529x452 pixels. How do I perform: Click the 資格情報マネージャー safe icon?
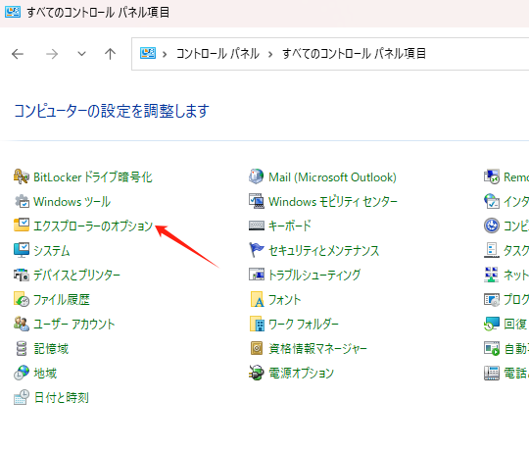click(x=257, y=348)
